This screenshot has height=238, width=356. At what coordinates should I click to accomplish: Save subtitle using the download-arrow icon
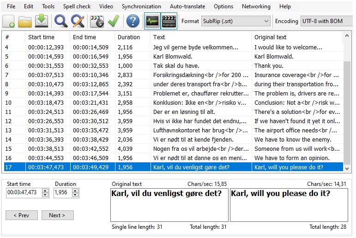42,21
